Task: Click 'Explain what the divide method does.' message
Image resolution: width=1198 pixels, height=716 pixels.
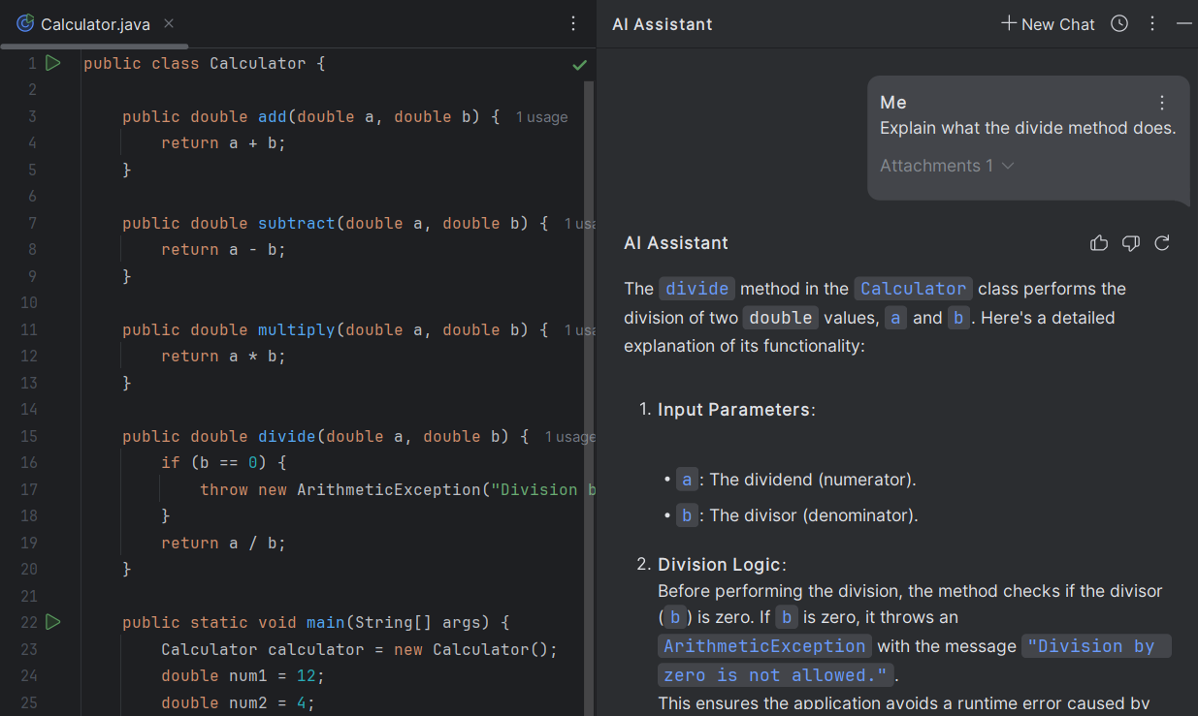Action: coord(1027,128)
